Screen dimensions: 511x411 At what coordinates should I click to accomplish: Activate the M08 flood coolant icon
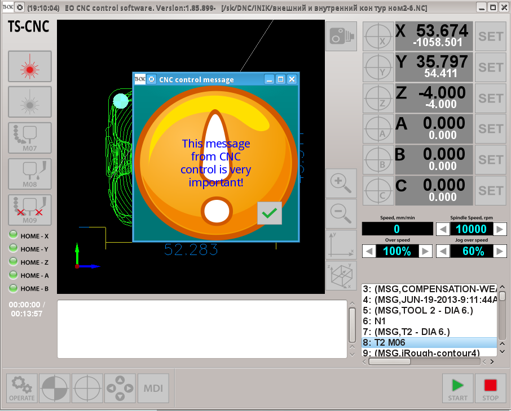click(x=30, y=173)
